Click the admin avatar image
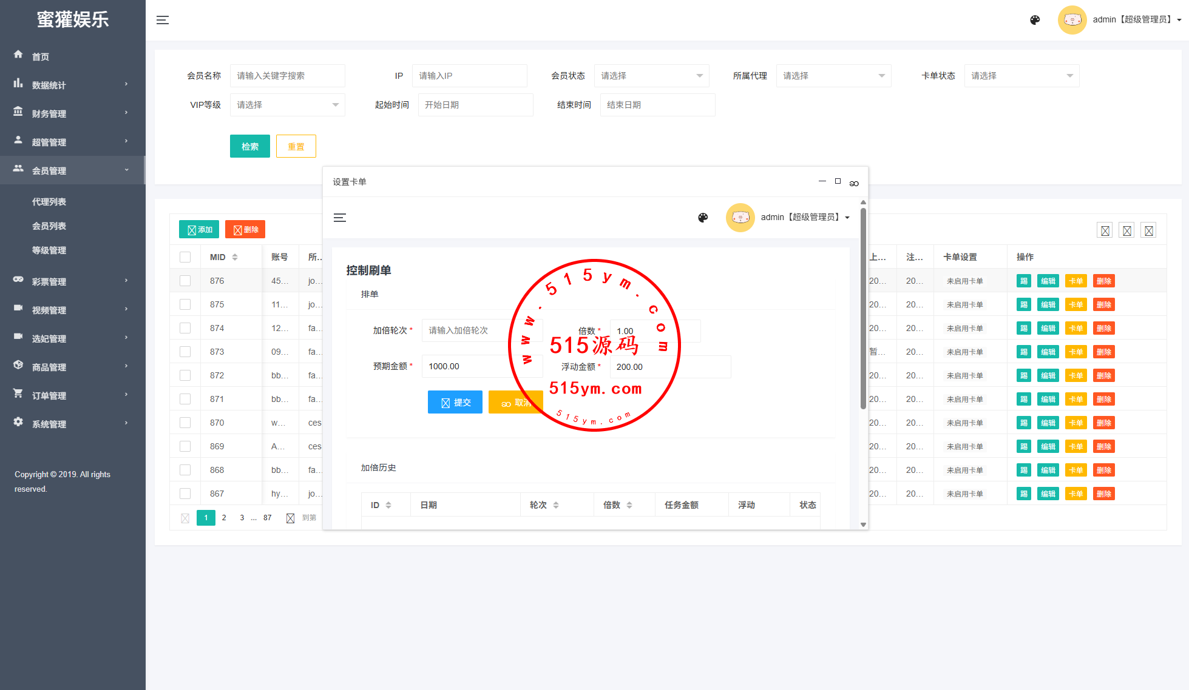 pos(1072,20)
